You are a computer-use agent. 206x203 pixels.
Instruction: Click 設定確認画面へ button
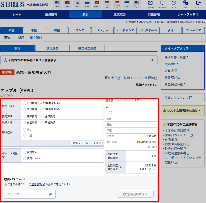[x=135, y=194]
